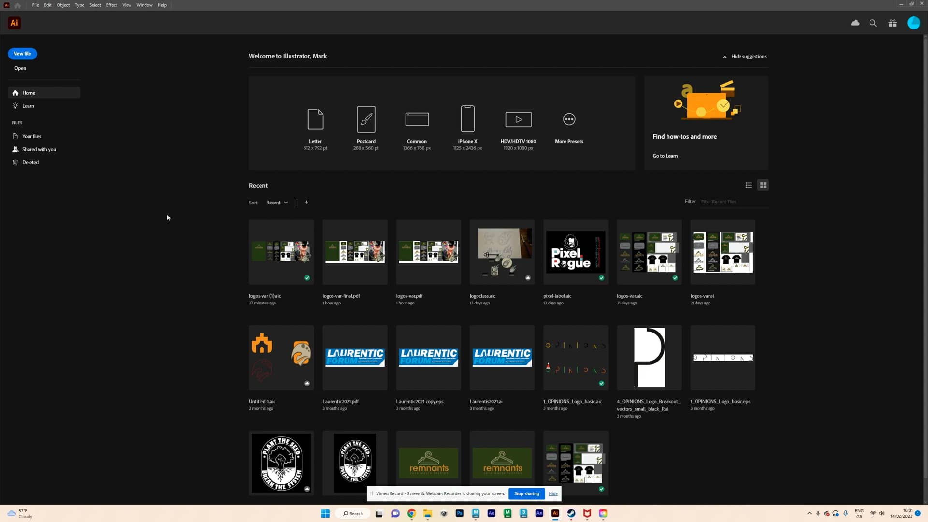
Task: Click the taskbar Search box
Action: click(x=353, y=513)
